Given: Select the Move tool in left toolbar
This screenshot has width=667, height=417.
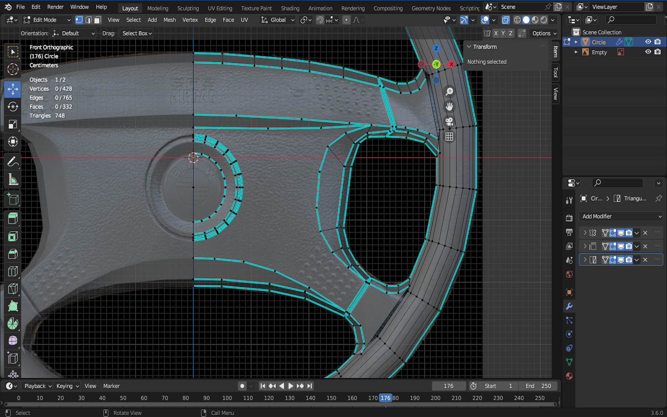Looking at the screenshot, I should (13, 89).
